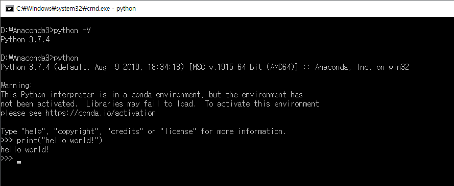This screenshot has height=186, width=454.
Task: Click the 'This Python interpreter' warning line
Action: 152,95
